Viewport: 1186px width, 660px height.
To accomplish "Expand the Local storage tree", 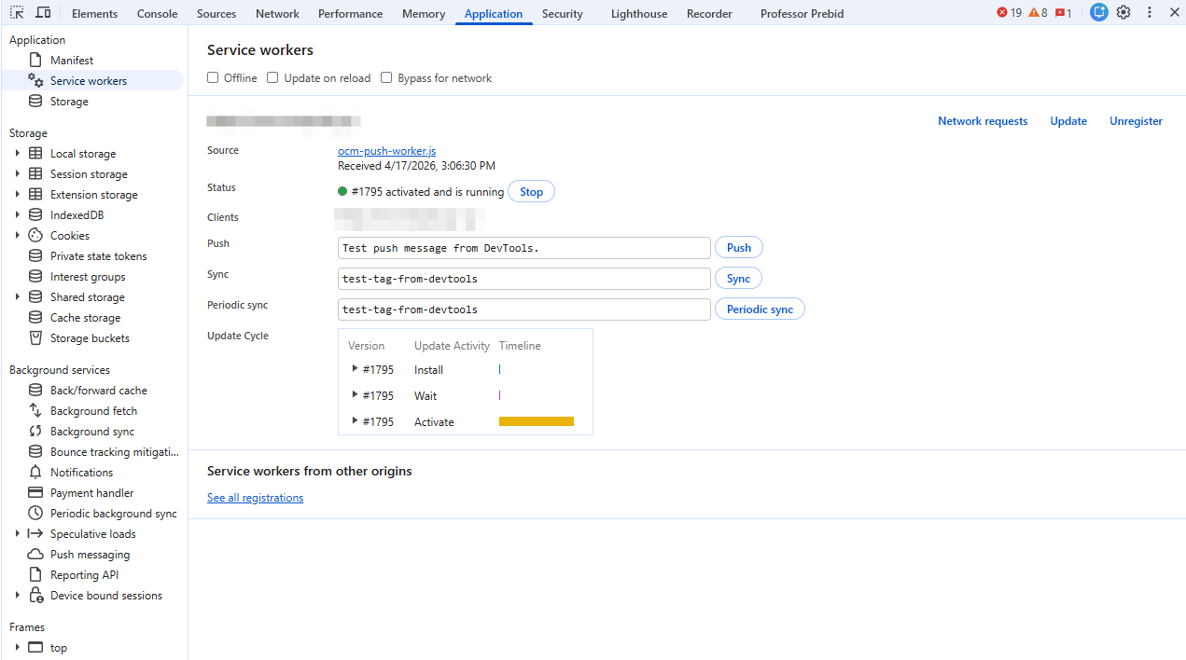I will click(17, 153).
